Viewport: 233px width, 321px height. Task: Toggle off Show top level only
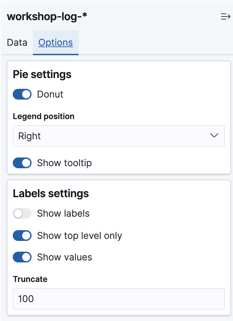[x=22, y=236]
